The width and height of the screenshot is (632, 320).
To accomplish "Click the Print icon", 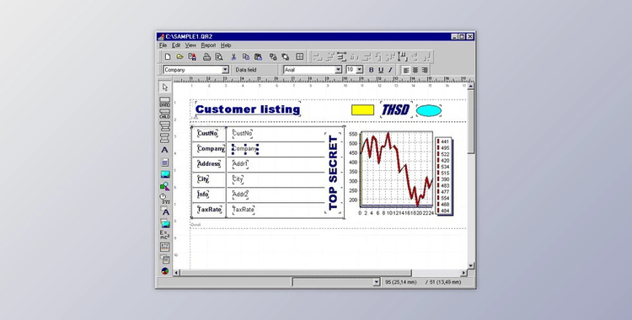I will (x=206, y=56).
